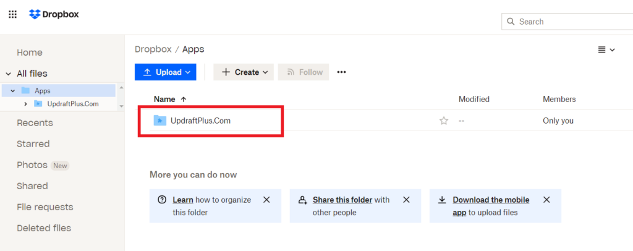Select UpdraftPlus.Com in sidebar tree
Image resolution: width=633 pixels, height=251 pixels.
pyautogui.click(x=73, y=104)
